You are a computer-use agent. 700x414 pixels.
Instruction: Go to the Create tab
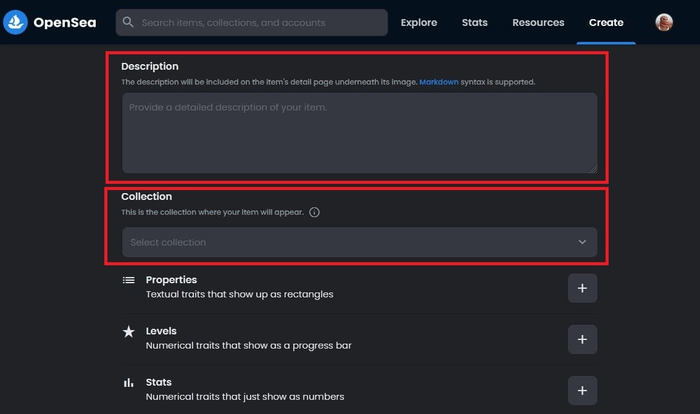point(606,22)
